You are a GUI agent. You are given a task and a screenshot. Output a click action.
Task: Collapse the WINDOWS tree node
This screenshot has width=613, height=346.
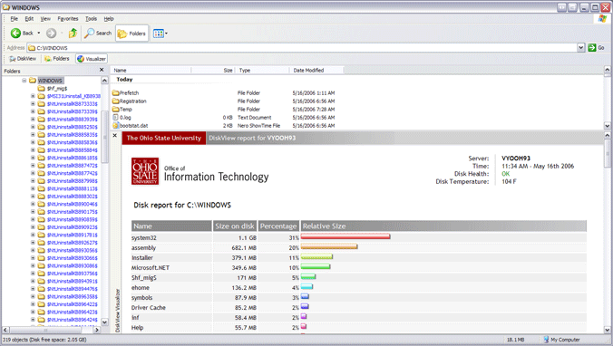(24, 81)
